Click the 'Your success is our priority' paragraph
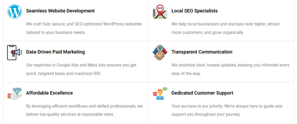 (227, 110)
